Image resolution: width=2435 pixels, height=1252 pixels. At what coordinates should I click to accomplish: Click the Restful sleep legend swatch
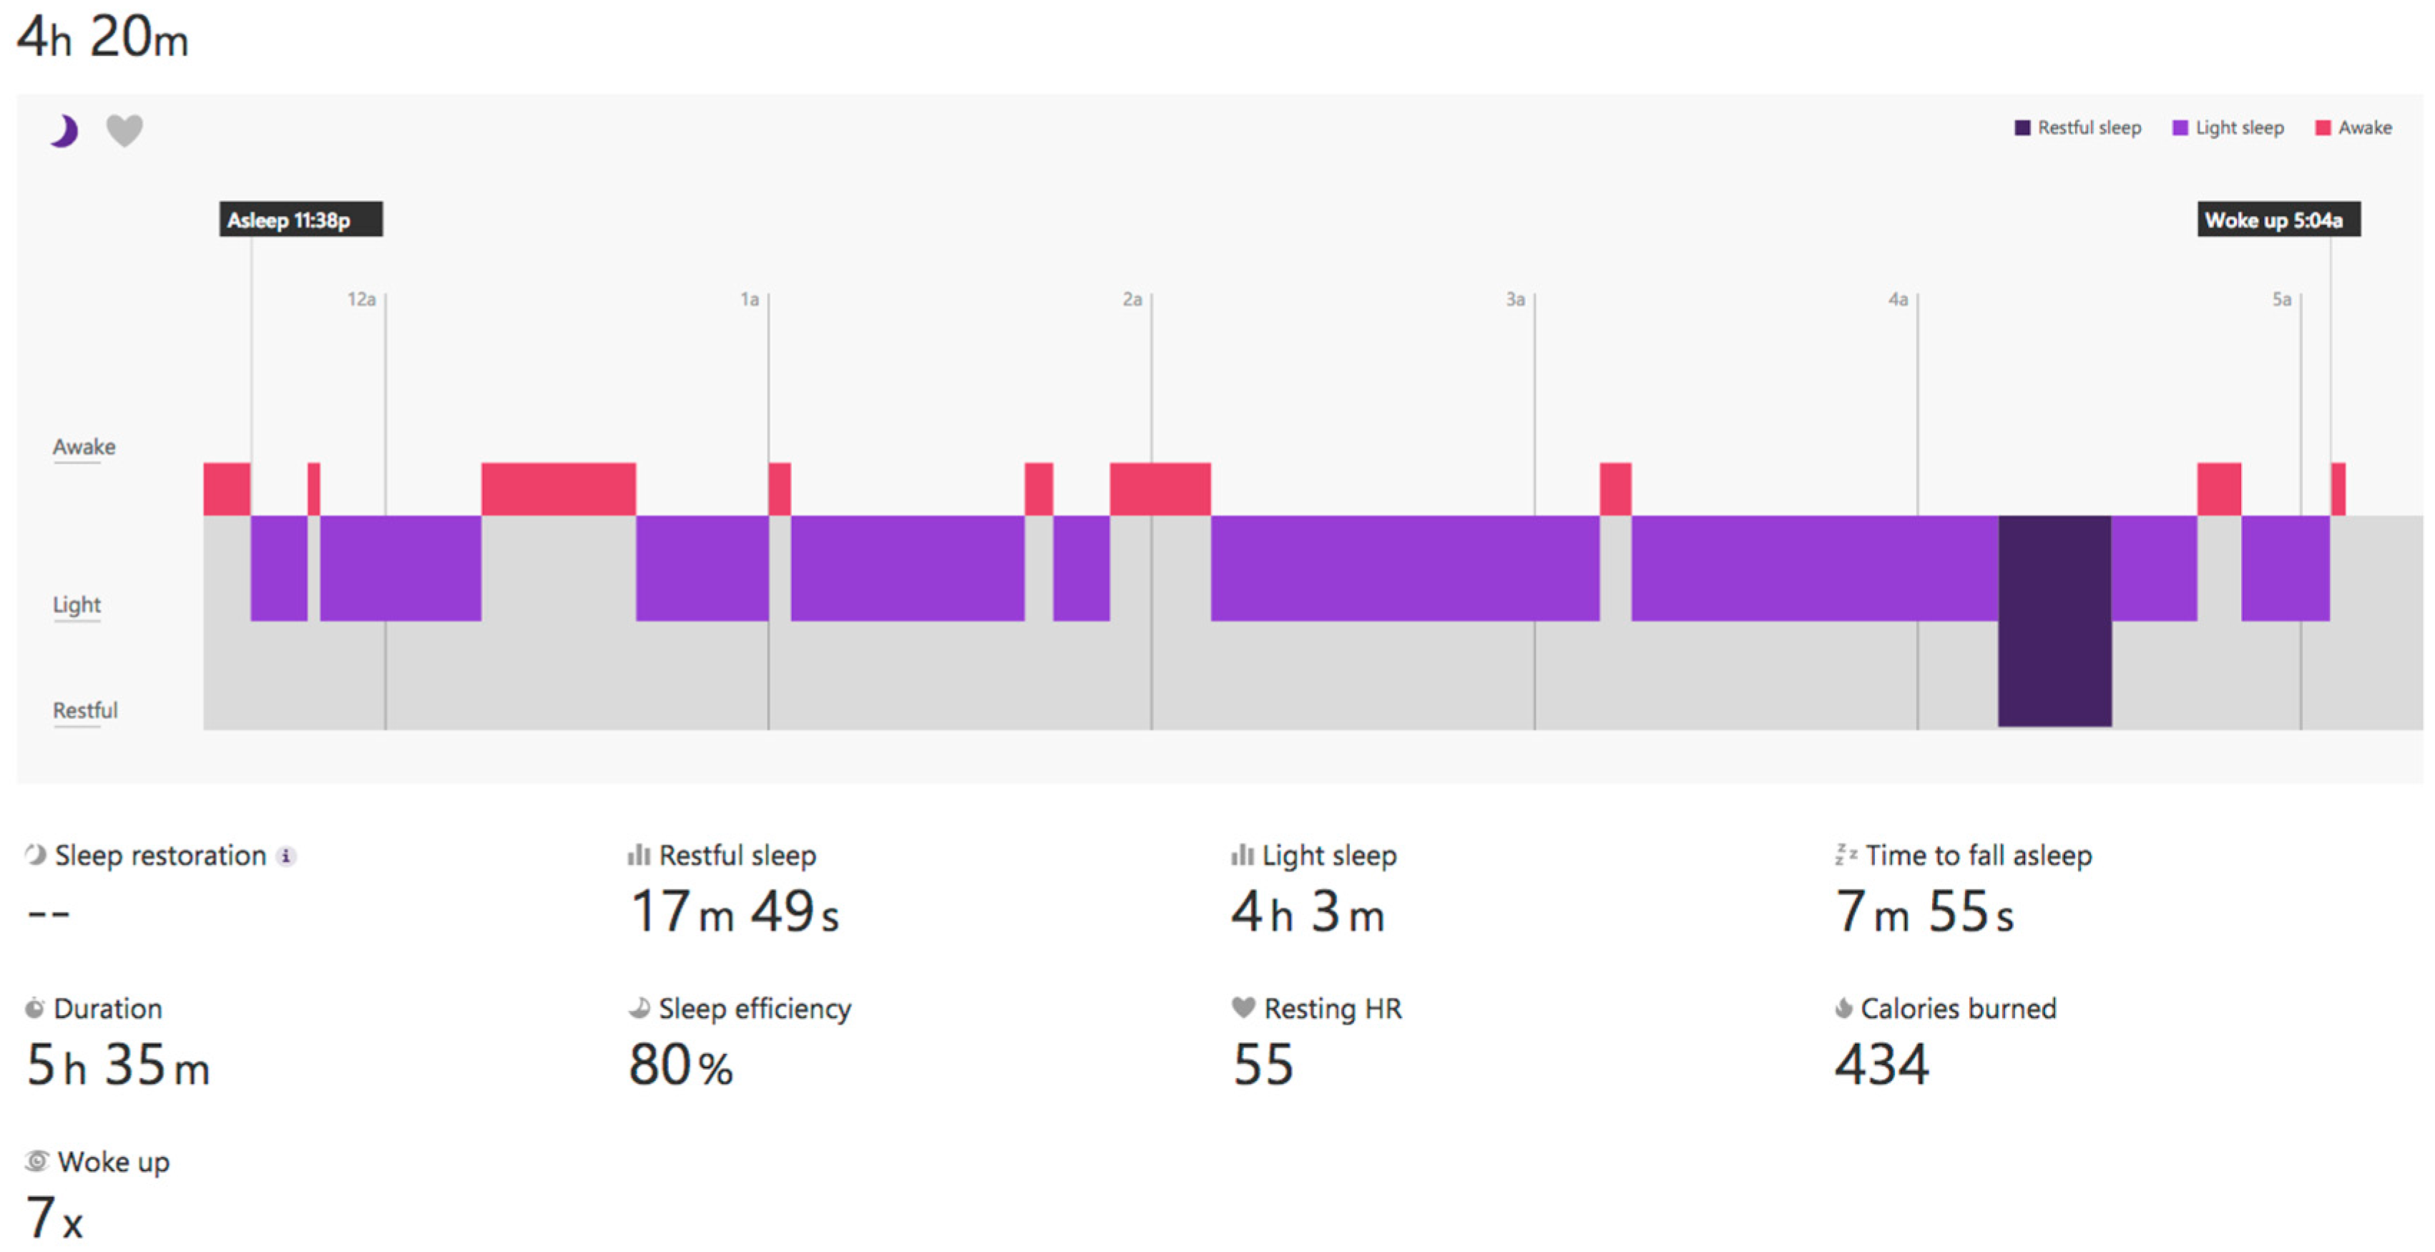[x=2022, y=127]
